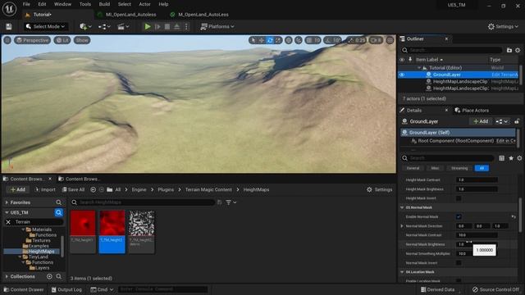Viewport: 525px width, 295px height.
Task: Click the Eject button in the toolbar
Action: coord(177,26)
